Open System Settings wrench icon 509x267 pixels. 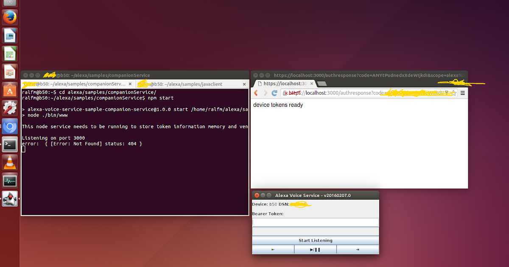10,108
